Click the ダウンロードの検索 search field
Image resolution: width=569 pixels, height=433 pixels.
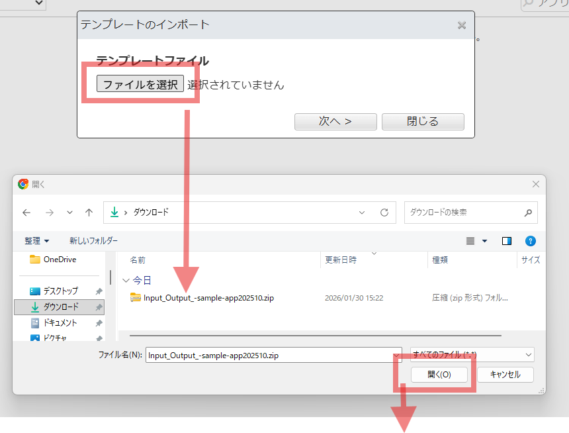coord(463,213)
